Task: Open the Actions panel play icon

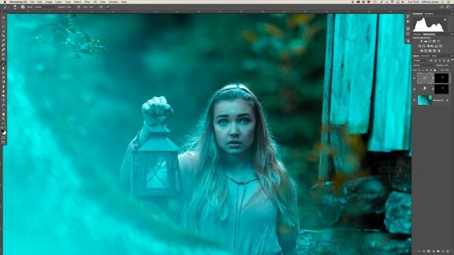Action: point(408,21)
